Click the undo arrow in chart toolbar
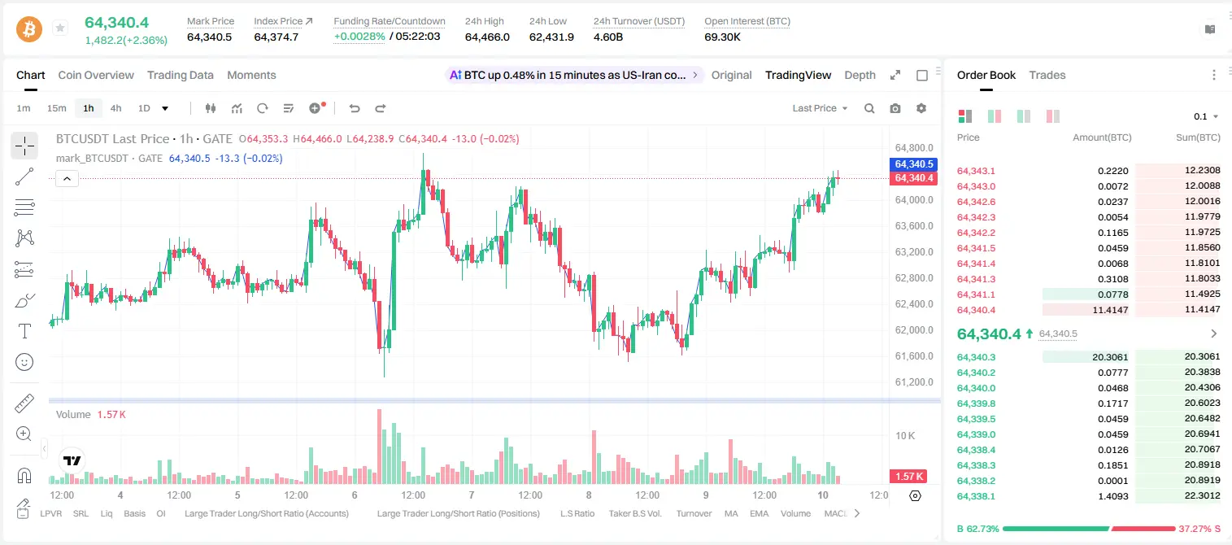 (x=355, y=108)
